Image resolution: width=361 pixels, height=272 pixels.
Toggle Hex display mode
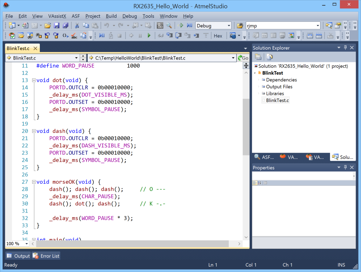[218, 36]
